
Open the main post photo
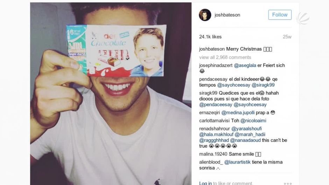click(111, 93)
